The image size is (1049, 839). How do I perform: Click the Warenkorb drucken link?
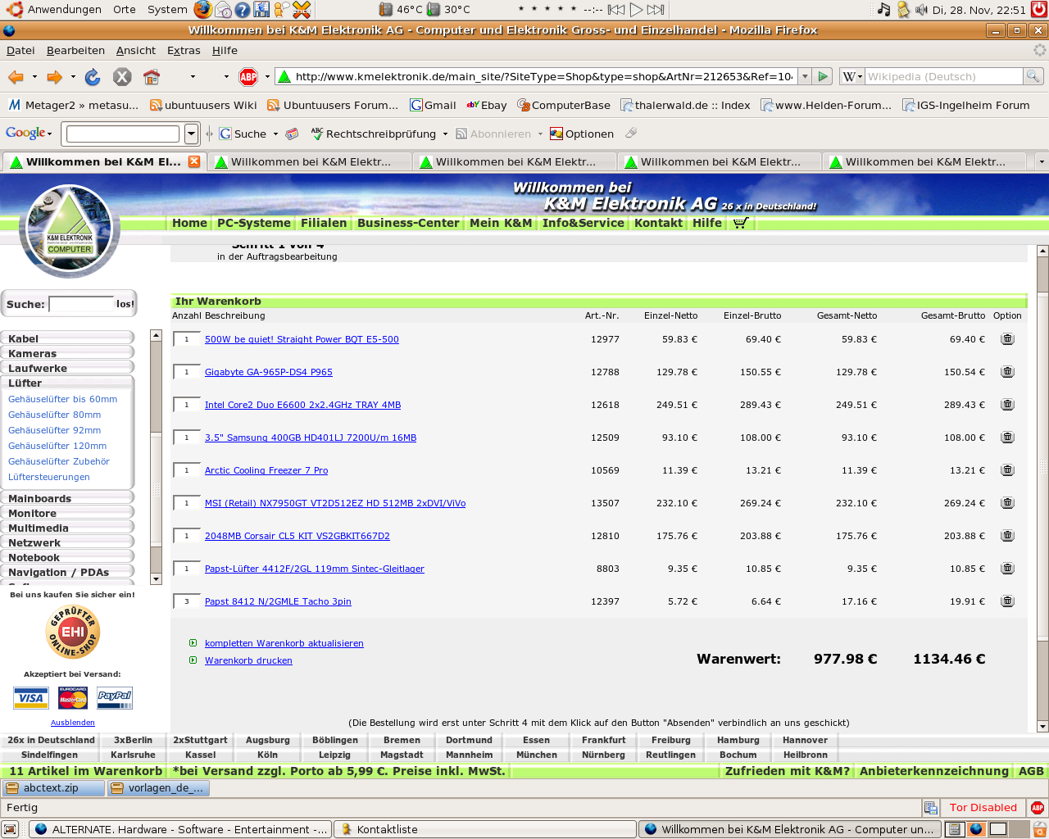tap(248, 660)
